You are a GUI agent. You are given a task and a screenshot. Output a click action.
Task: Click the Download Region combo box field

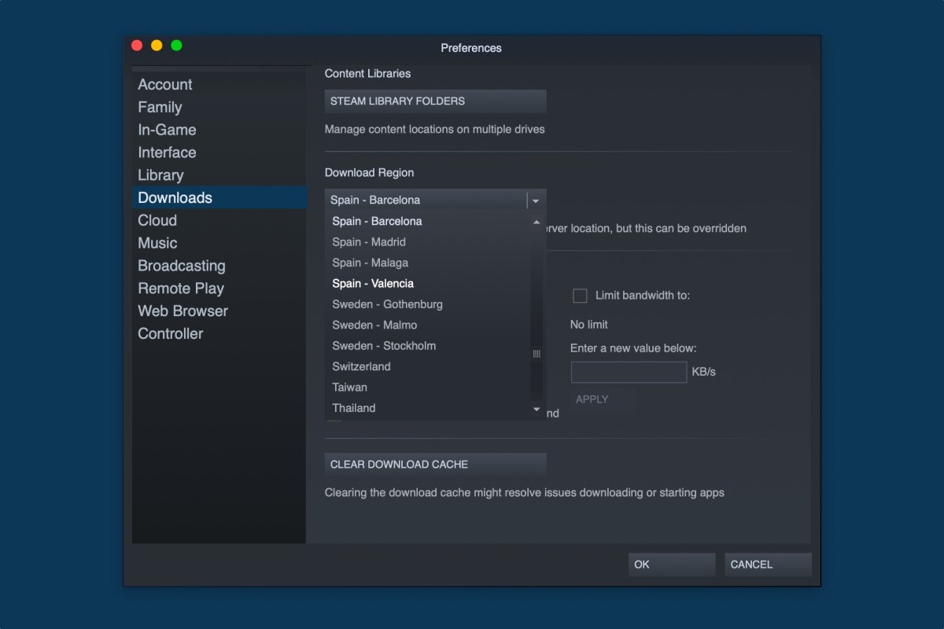pos(435,200)
